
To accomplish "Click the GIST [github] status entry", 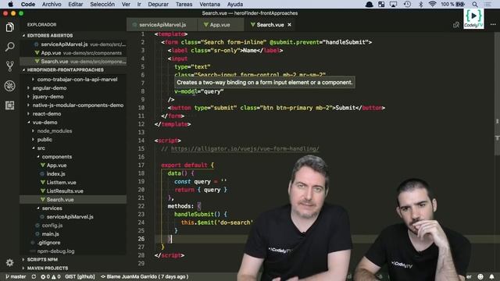I will pyautogui.click(x=80, y=276).
